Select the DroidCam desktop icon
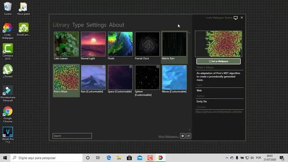The height and width of the screenshot is (162, 288). coord(23,29)
